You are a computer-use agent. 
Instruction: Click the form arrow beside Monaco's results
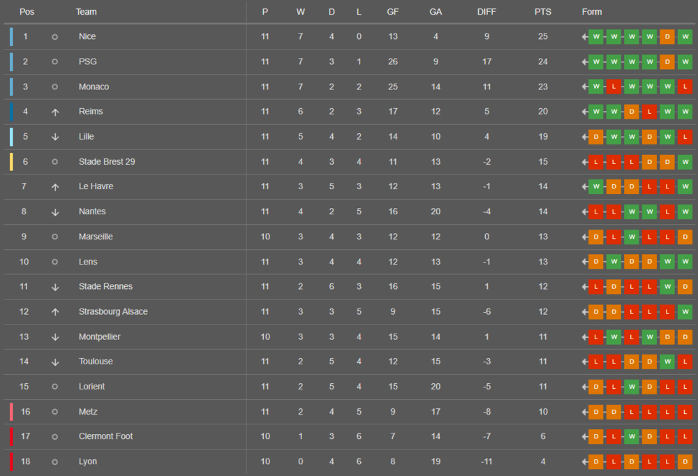585,87
